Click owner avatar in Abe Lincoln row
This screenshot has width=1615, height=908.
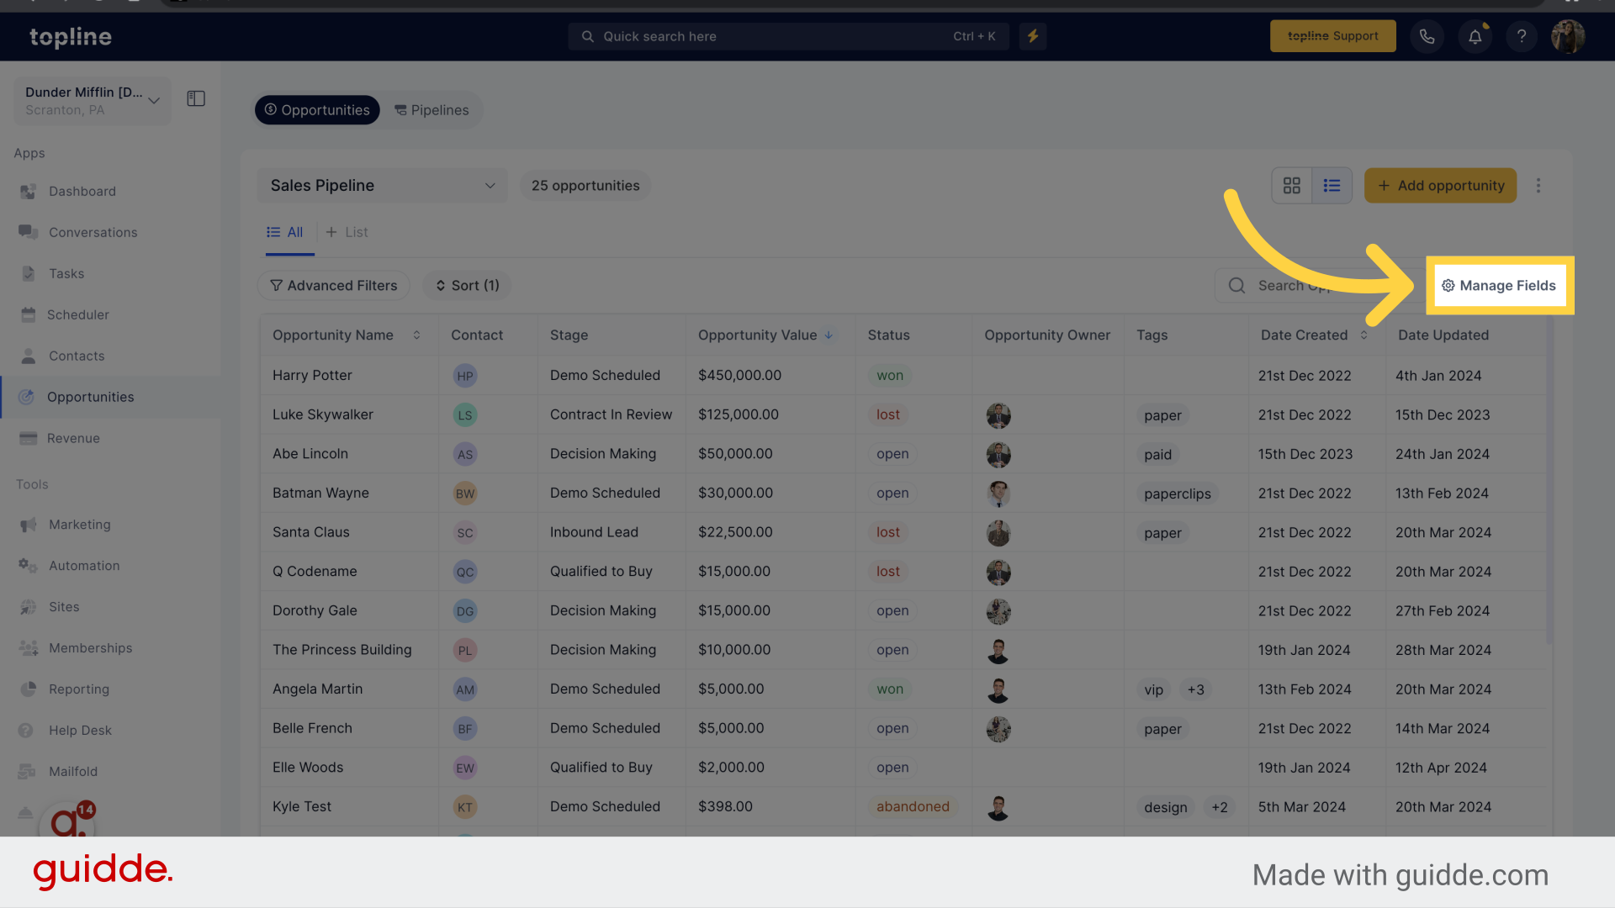tap(998, 455)
